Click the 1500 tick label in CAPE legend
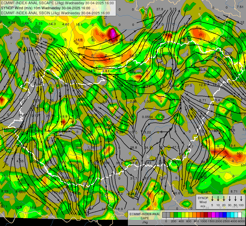Screen dimensions: 246x226 [211, 221]
